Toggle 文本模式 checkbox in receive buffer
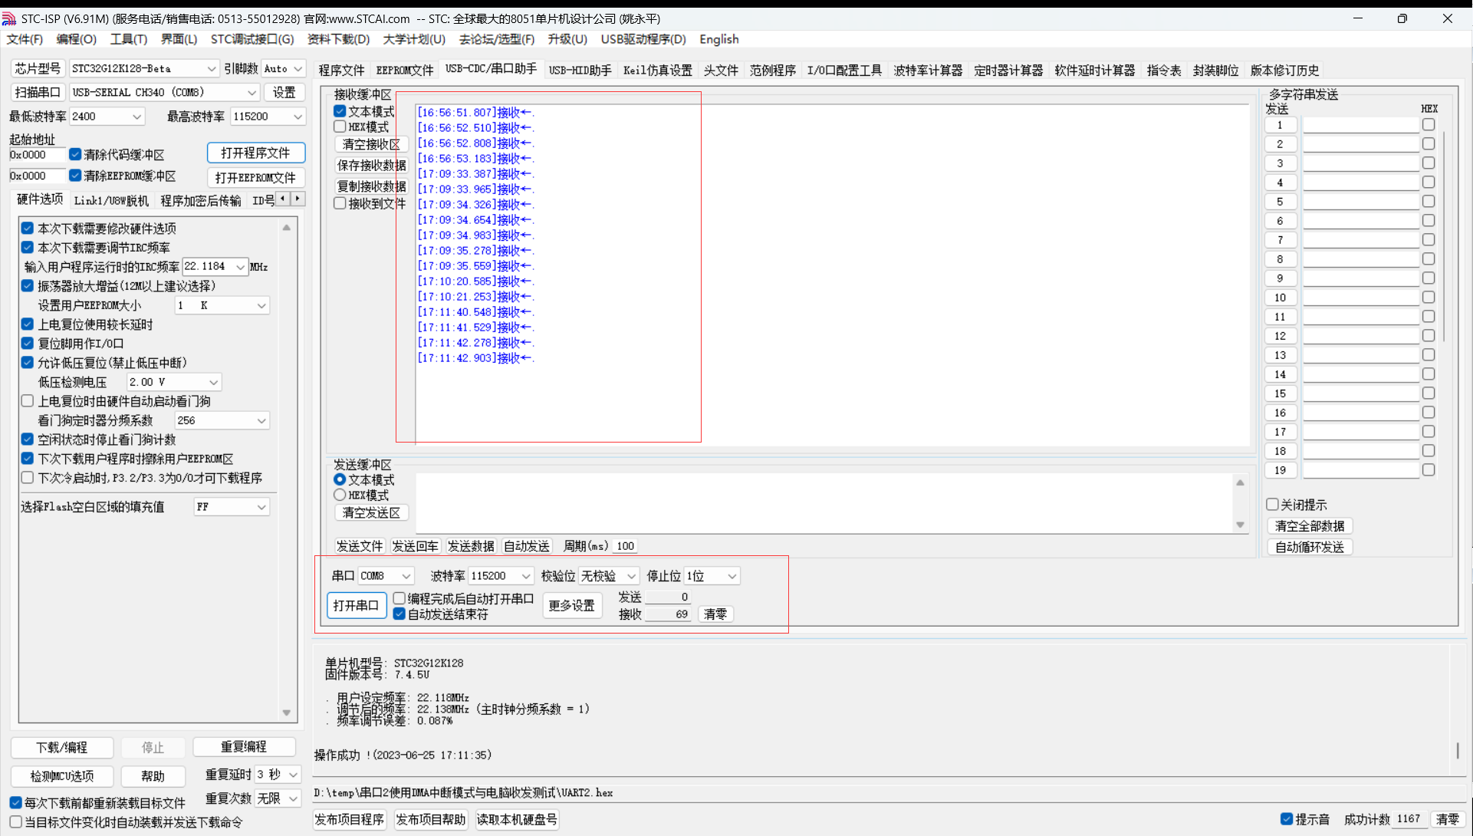The width and height of the screenshot is (1473, 836). [x=340, y=111]
